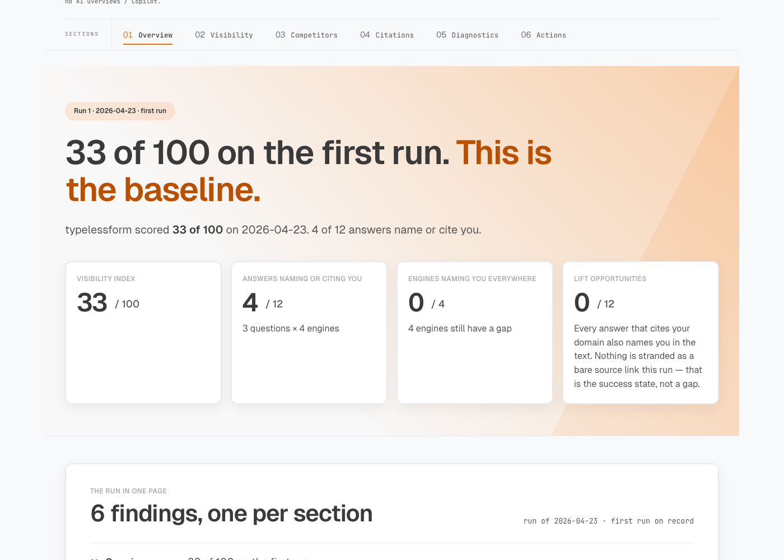Click the '0 / 12' lift opportunities value
Image resolution: width=784 pixels, height=560 pixels.
point(594,303)
